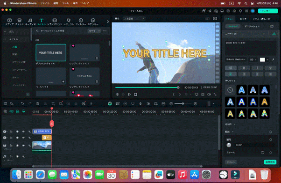Open the filter dropdown beside title search
281x183 pixels.
coord(94,31)
